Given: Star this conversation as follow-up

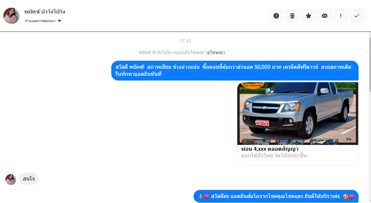Looking at the screenshot, I should 308,16.
